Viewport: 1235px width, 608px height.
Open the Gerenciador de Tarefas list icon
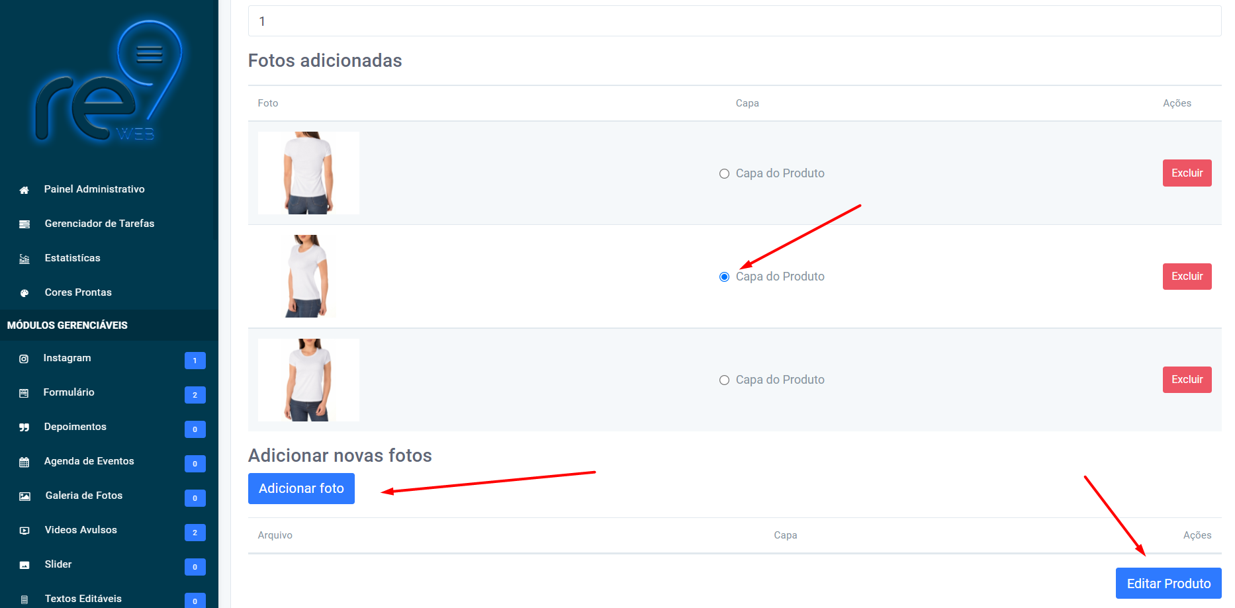24,224
